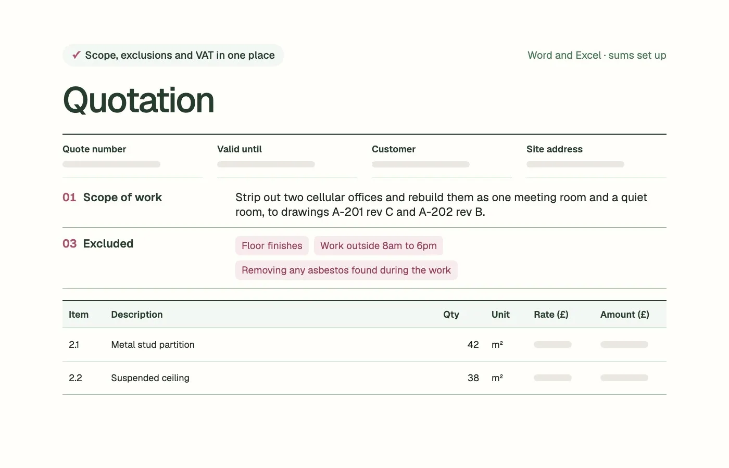Click the checkmark icon in the scope badge
729x468 pixels.
[76, 55]
